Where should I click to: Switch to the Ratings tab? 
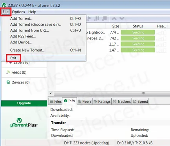(102, 101)
